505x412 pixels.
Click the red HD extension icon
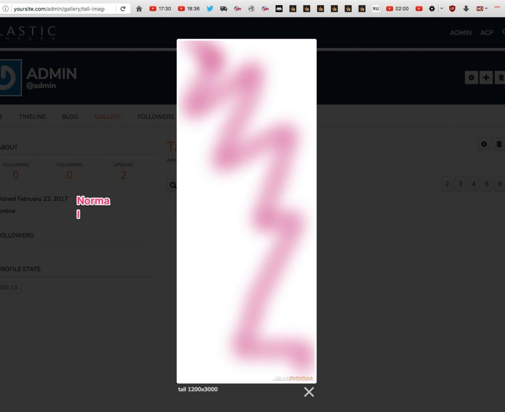click(x=480, y=9)
